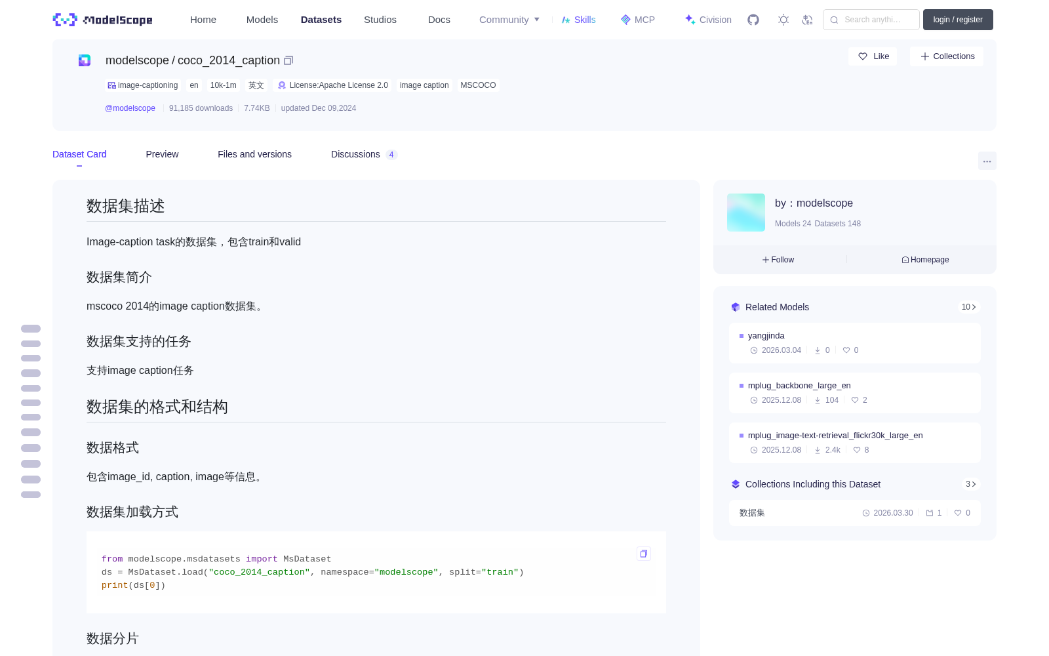Click the Collections Including this Dataset layers icon
The width and height of the screenshot is (1049, 656).
(x=736, y=484)
